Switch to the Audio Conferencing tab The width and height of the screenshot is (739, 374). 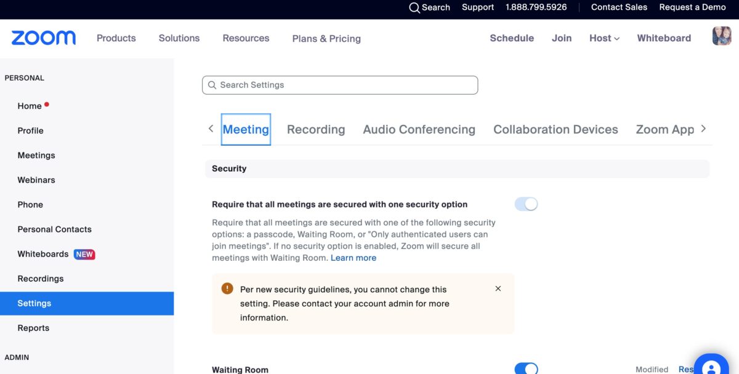[419, 129]
